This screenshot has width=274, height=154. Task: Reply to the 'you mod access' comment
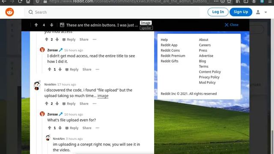coord(69,39)
